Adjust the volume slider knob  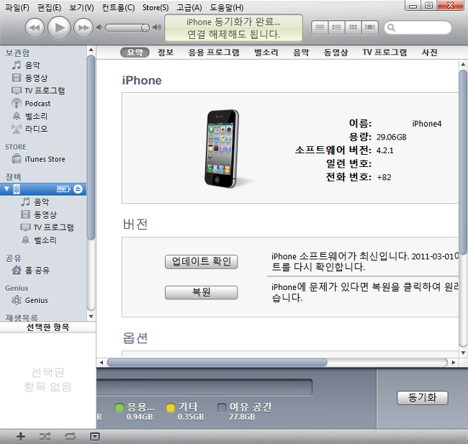tap(145, 28)
